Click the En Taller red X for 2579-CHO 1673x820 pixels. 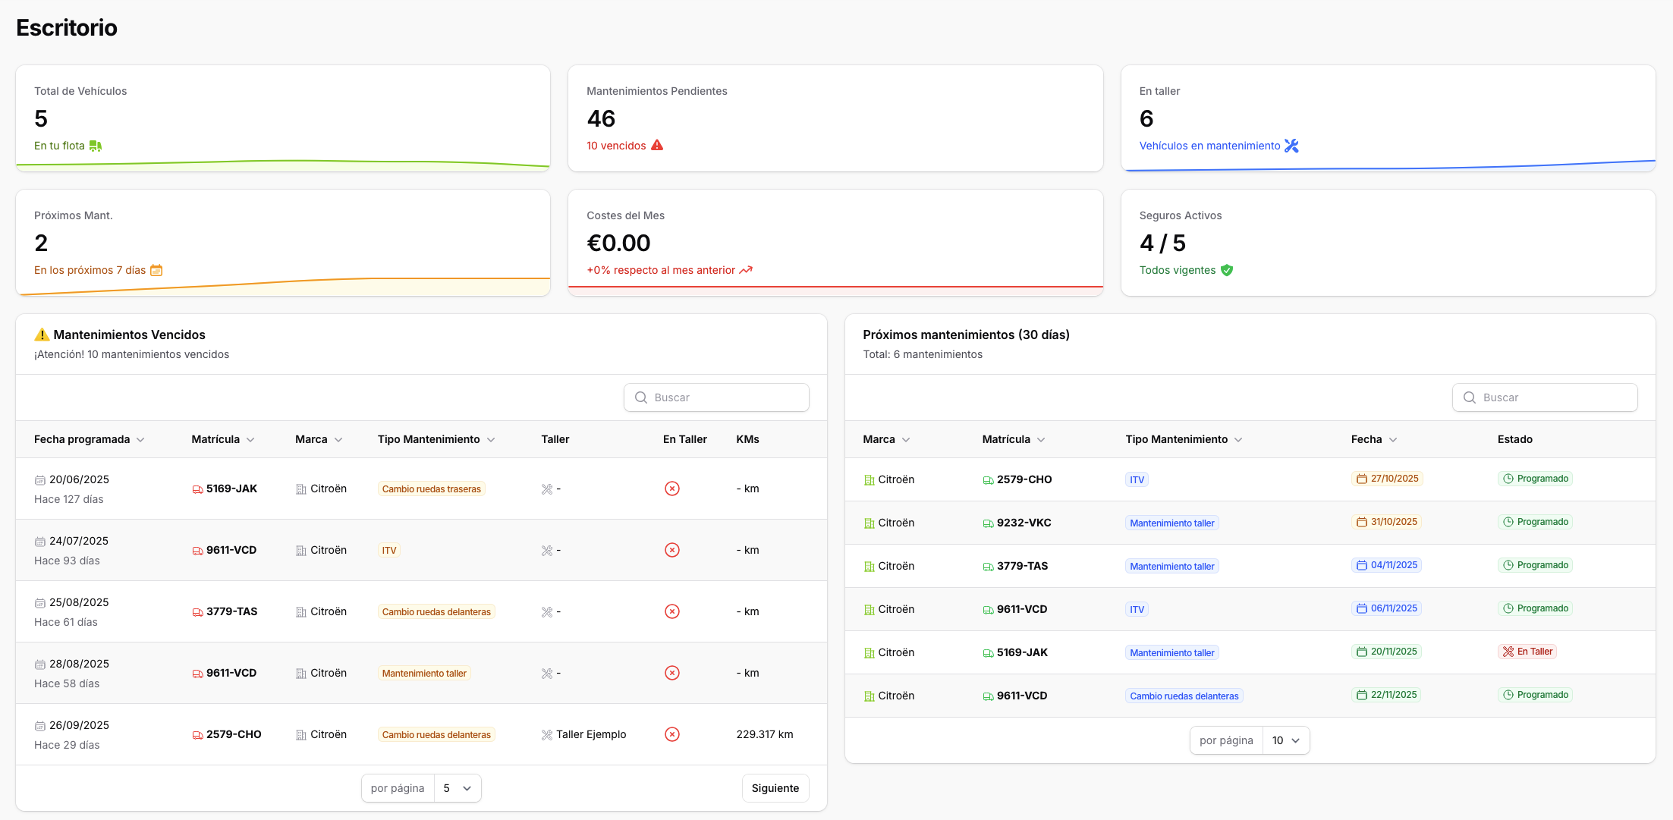[671, 734]
